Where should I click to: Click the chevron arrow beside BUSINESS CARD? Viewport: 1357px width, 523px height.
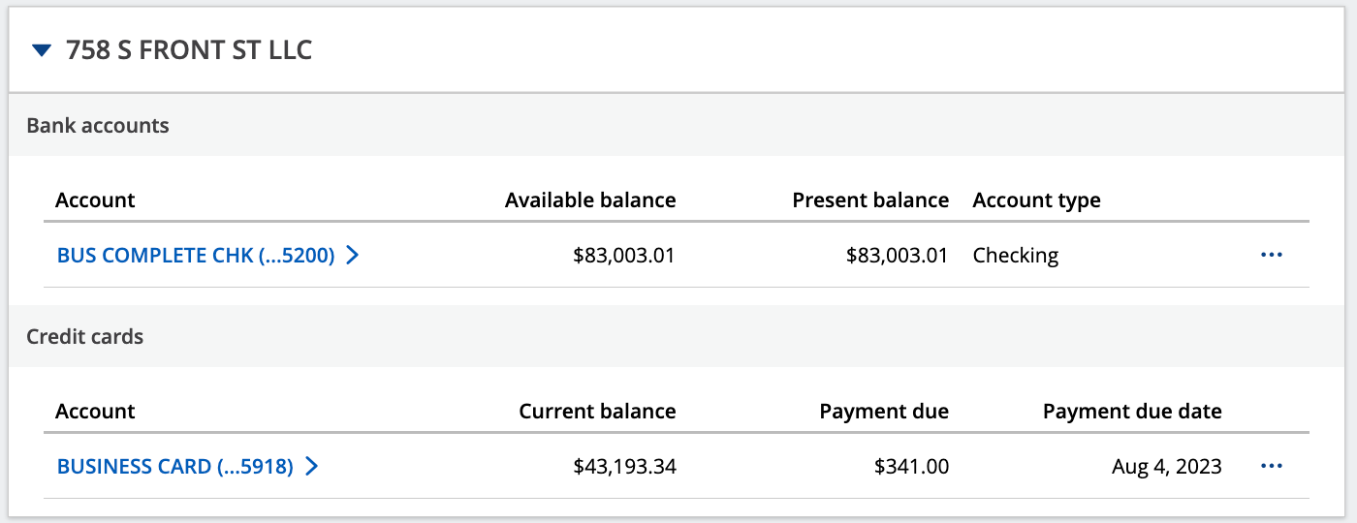click(311, 467)
